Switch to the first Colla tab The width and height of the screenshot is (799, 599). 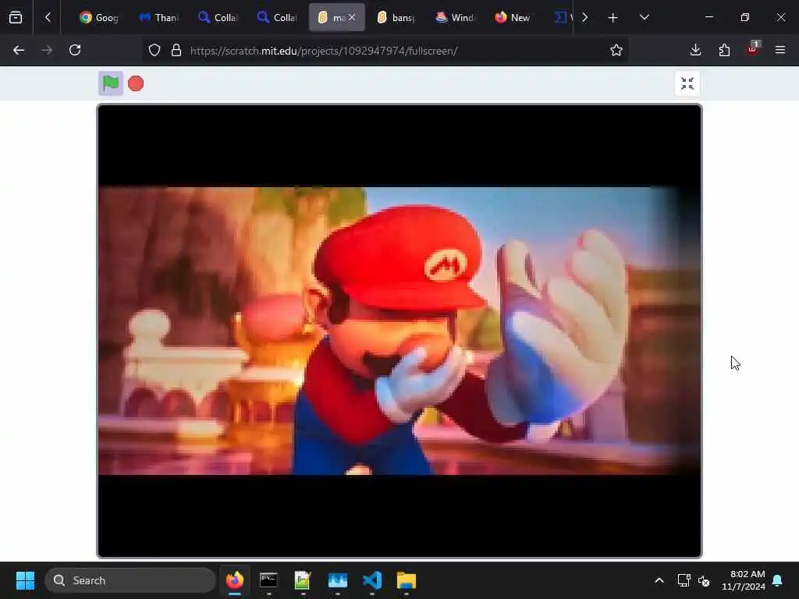tap(217, 17)
